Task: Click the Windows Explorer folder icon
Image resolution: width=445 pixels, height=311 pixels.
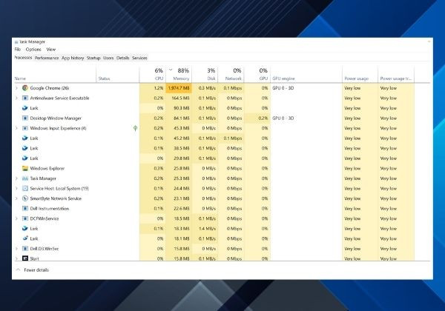Action: point(25,168)
